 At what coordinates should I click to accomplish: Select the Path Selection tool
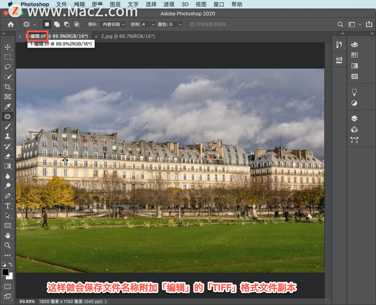(7, 216)
